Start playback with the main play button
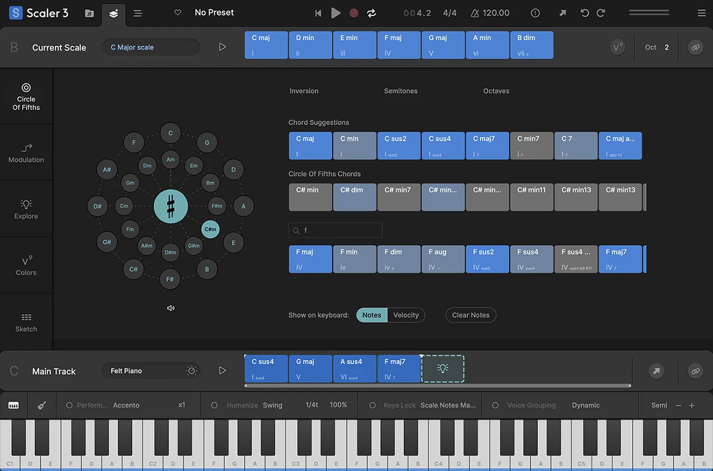The height and width of the screenshot is (471, 713). tap(335, 13)
